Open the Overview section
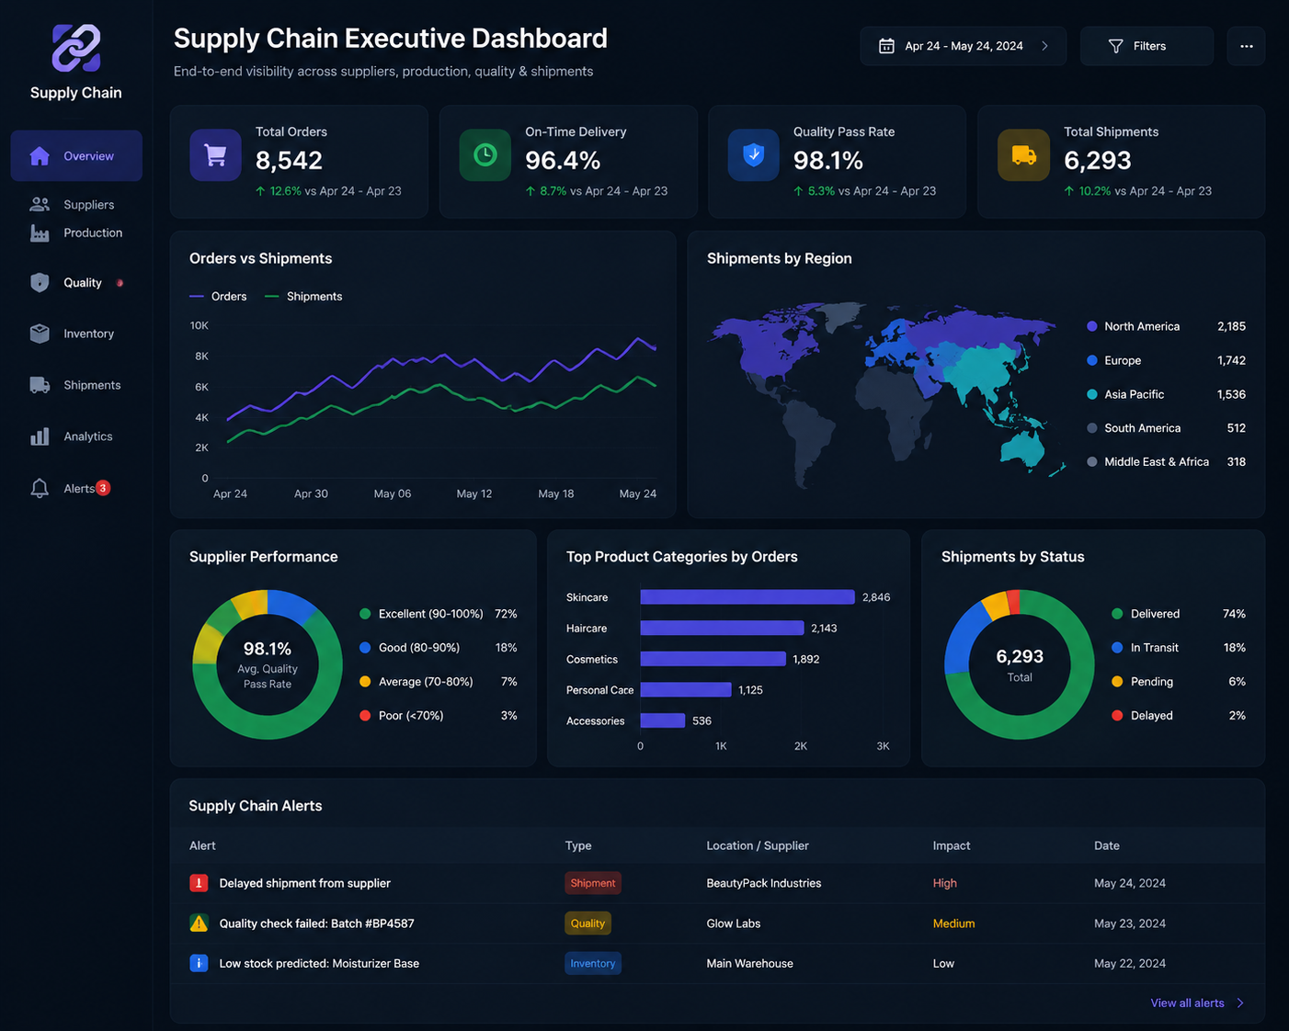 pyautogui.click(x=76, y=156)
